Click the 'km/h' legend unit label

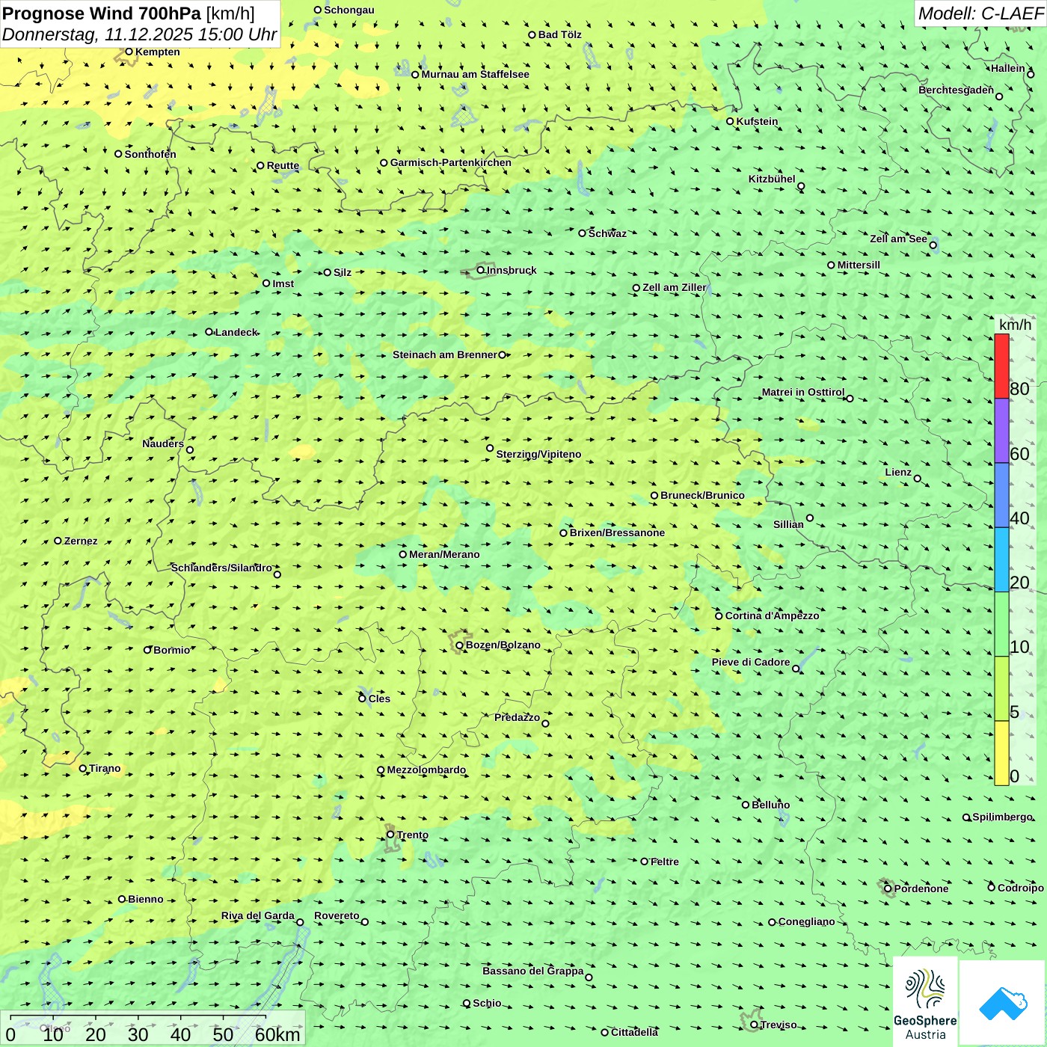1015,325
